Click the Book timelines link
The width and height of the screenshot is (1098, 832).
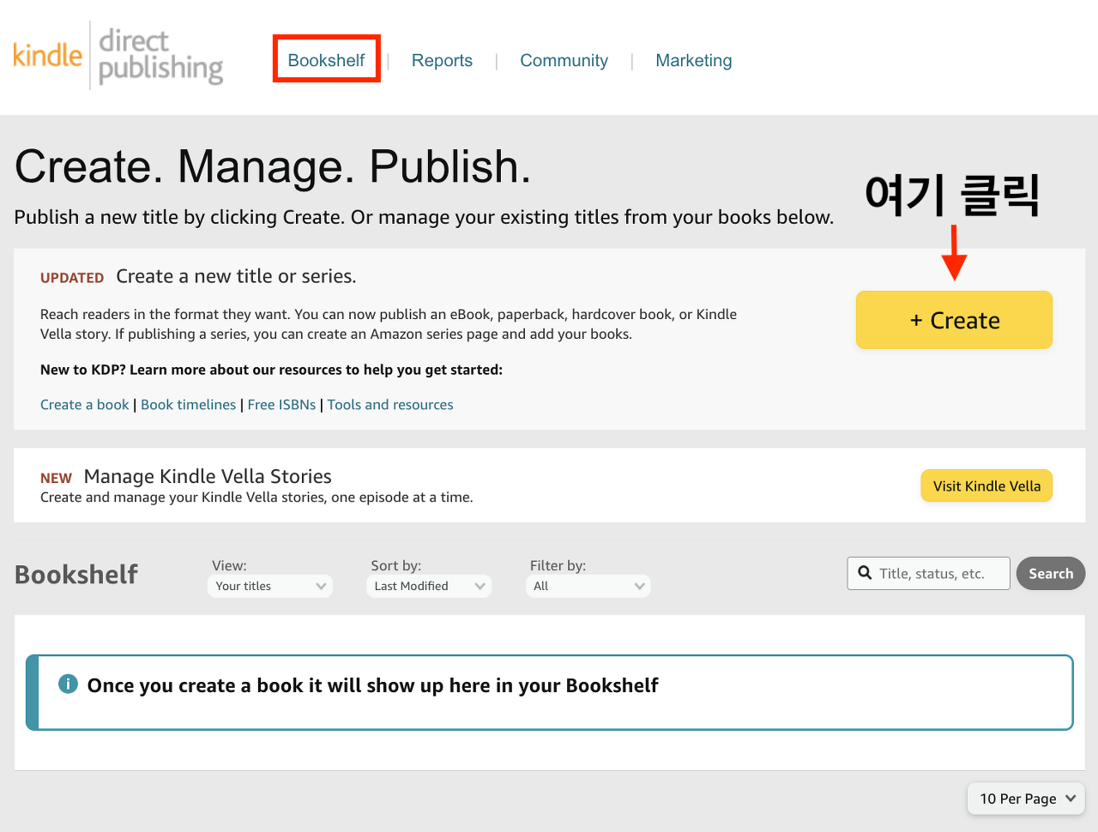pos(188,404)
